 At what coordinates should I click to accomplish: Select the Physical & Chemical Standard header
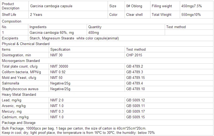pyautogui.click(x=26, y=44)
